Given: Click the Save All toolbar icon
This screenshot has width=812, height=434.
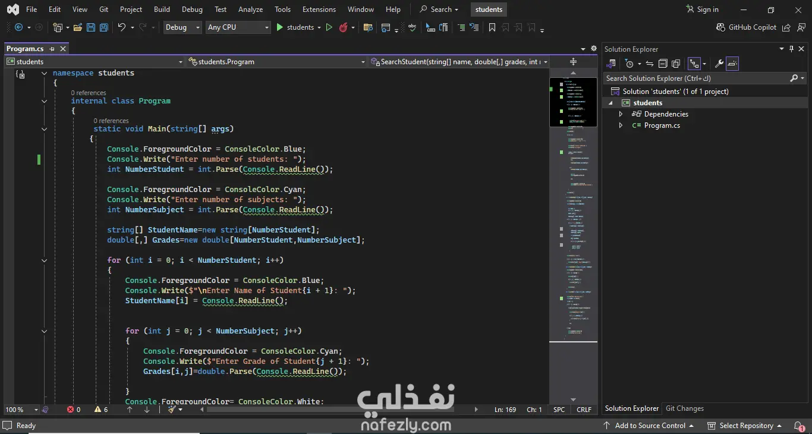Looking at the screenshot, I should pyautogui.click(x=103, y=27).
